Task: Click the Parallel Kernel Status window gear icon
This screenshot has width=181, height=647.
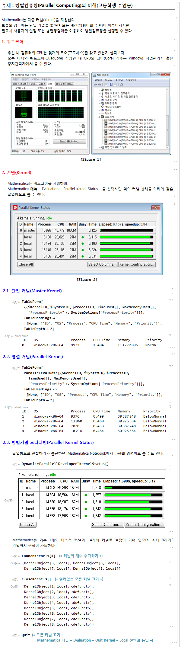Action: point(15,207)
